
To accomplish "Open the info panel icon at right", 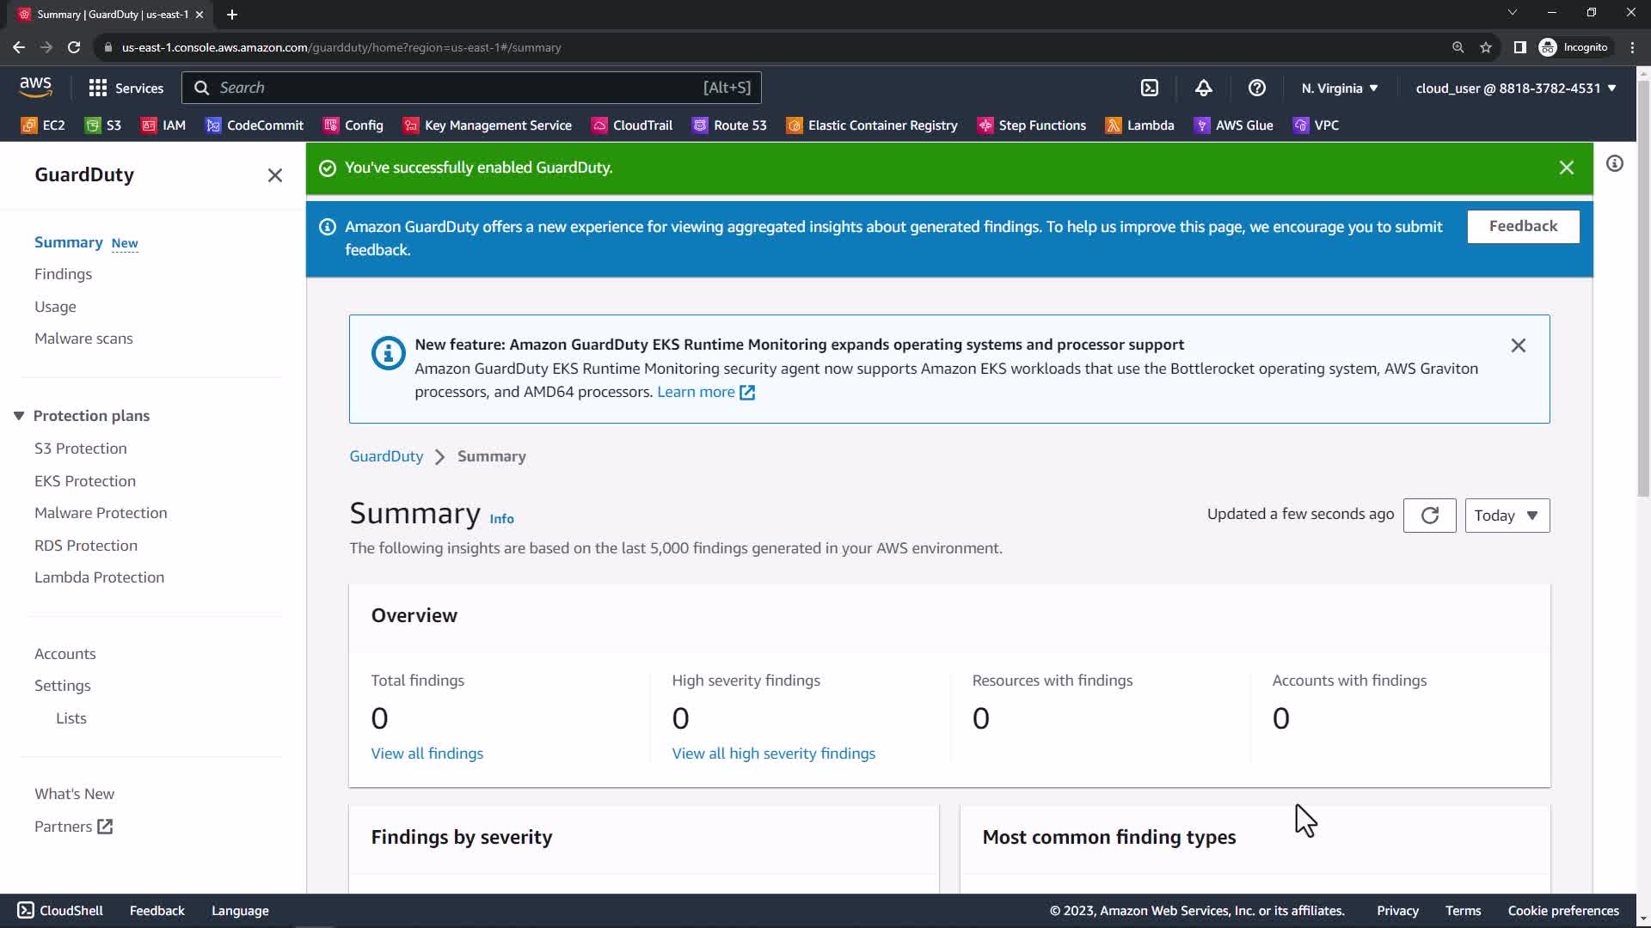I will pyautogui.click(x=1614, y=163).
